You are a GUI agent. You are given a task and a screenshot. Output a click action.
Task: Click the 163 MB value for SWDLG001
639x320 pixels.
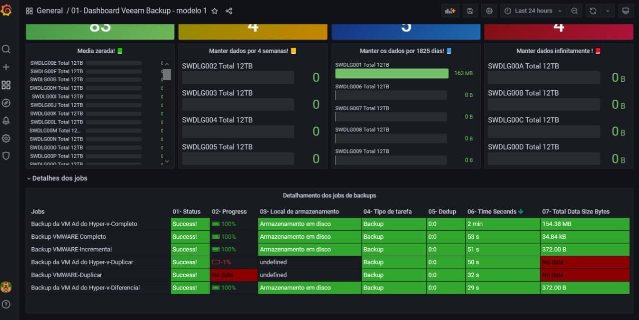(x=463, y=73)
